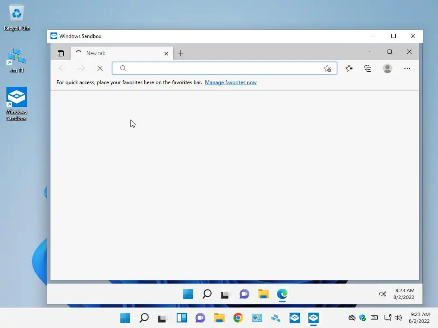Open Windows Security tray icon
438x328 pixels.
[363, 318]
